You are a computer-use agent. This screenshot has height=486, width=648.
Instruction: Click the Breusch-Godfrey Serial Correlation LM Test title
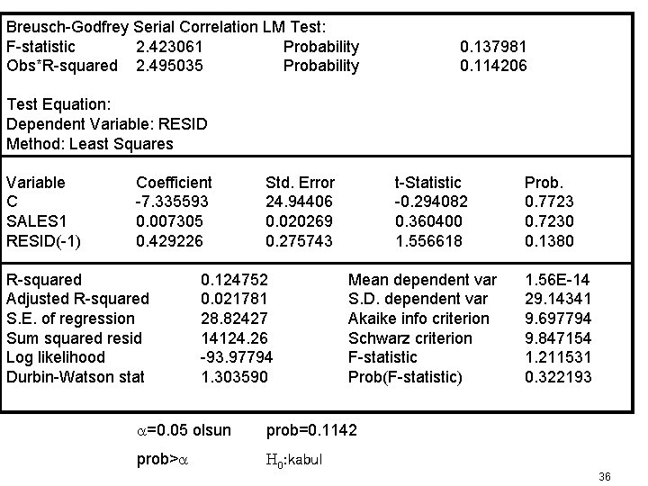pyautogui.click(x=167, y=27)
